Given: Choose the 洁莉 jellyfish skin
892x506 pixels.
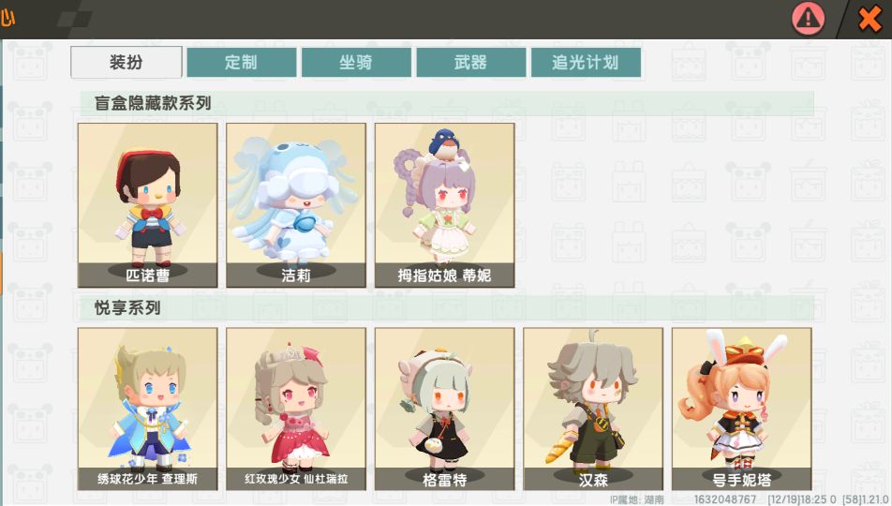Looking at the screenshot, I should coord(296,205).
